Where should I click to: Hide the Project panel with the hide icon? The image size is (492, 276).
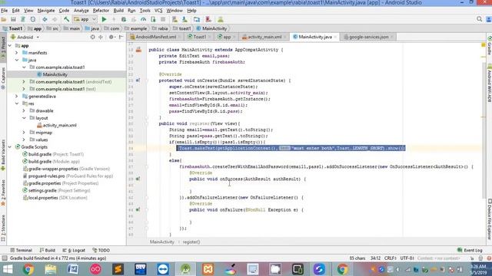click(x=121, y=37)
